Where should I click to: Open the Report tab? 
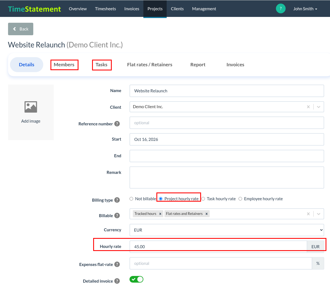click(198, 65)
